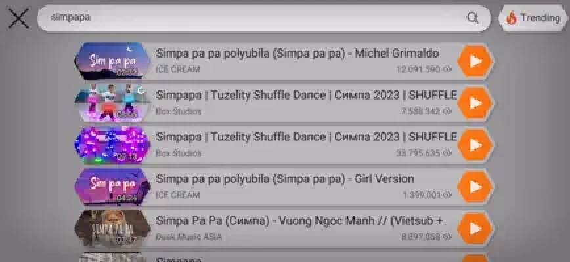Click the magnifying glass search icon

tap(473, 18)
